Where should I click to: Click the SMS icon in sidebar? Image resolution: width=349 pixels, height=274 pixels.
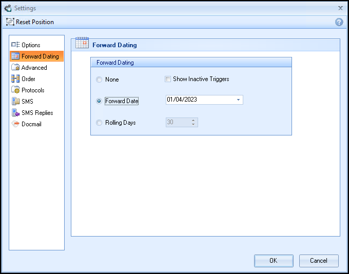[x=15, y=102]
